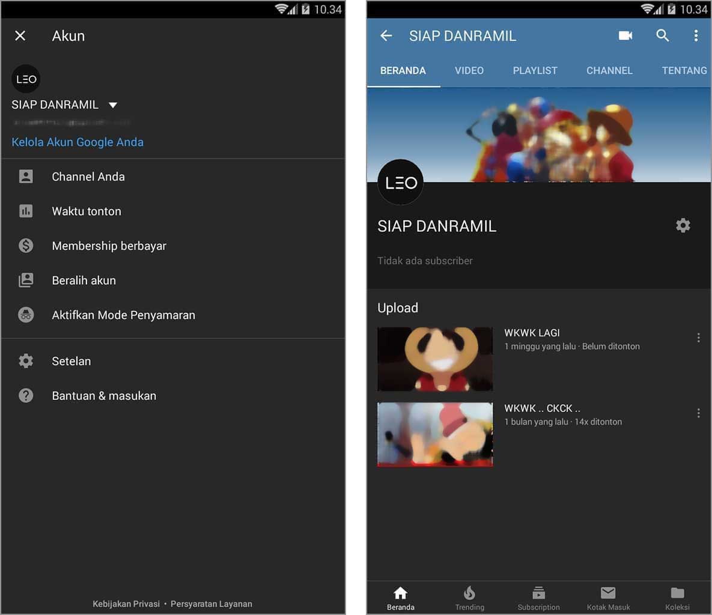The image size is (712, 615).
Task: Open channel settings gear icon
Action: [x=683, y=225]
